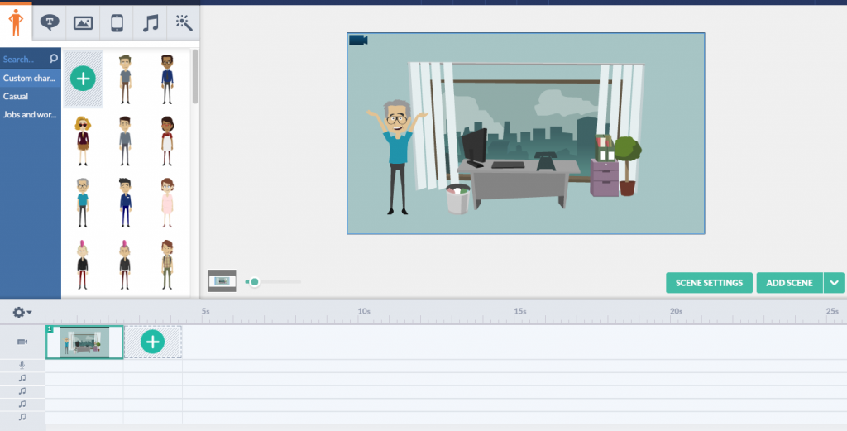Select the trash bin beside the desk

pyautogui.click(x=457, y=199)
